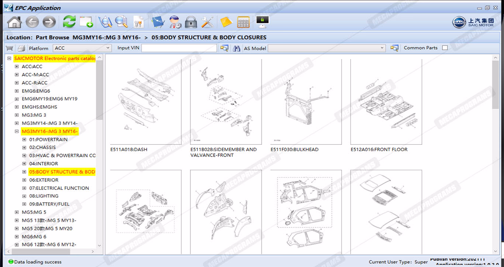Select MG3:MG 3 tree item

(x=34, y=115)
